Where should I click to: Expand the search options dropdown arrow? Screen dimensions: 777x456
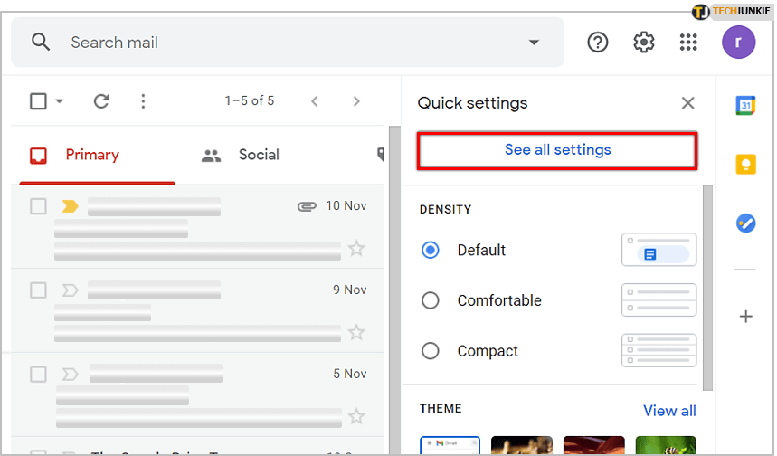point(534,43)
